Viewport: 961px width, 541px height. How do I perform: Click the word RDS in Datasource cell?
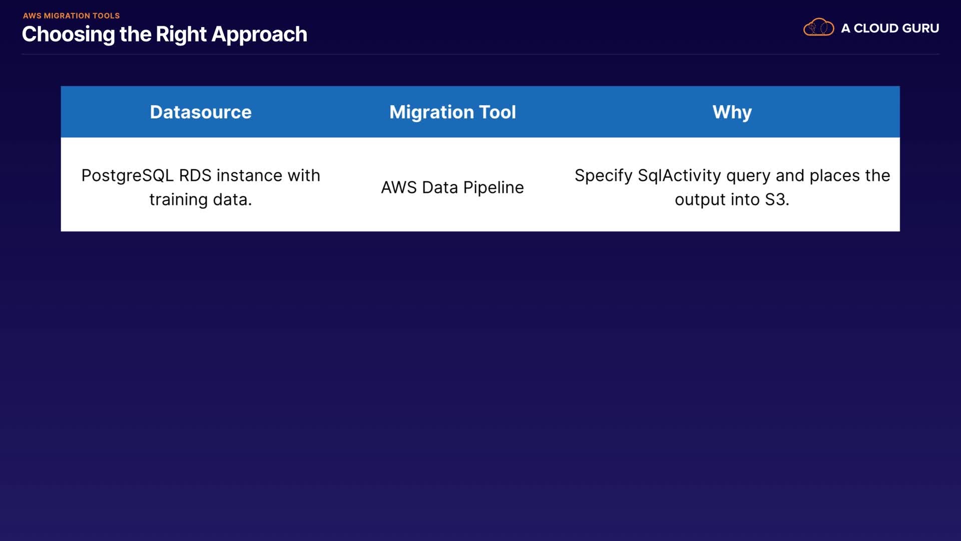click(x=195, y=175)
